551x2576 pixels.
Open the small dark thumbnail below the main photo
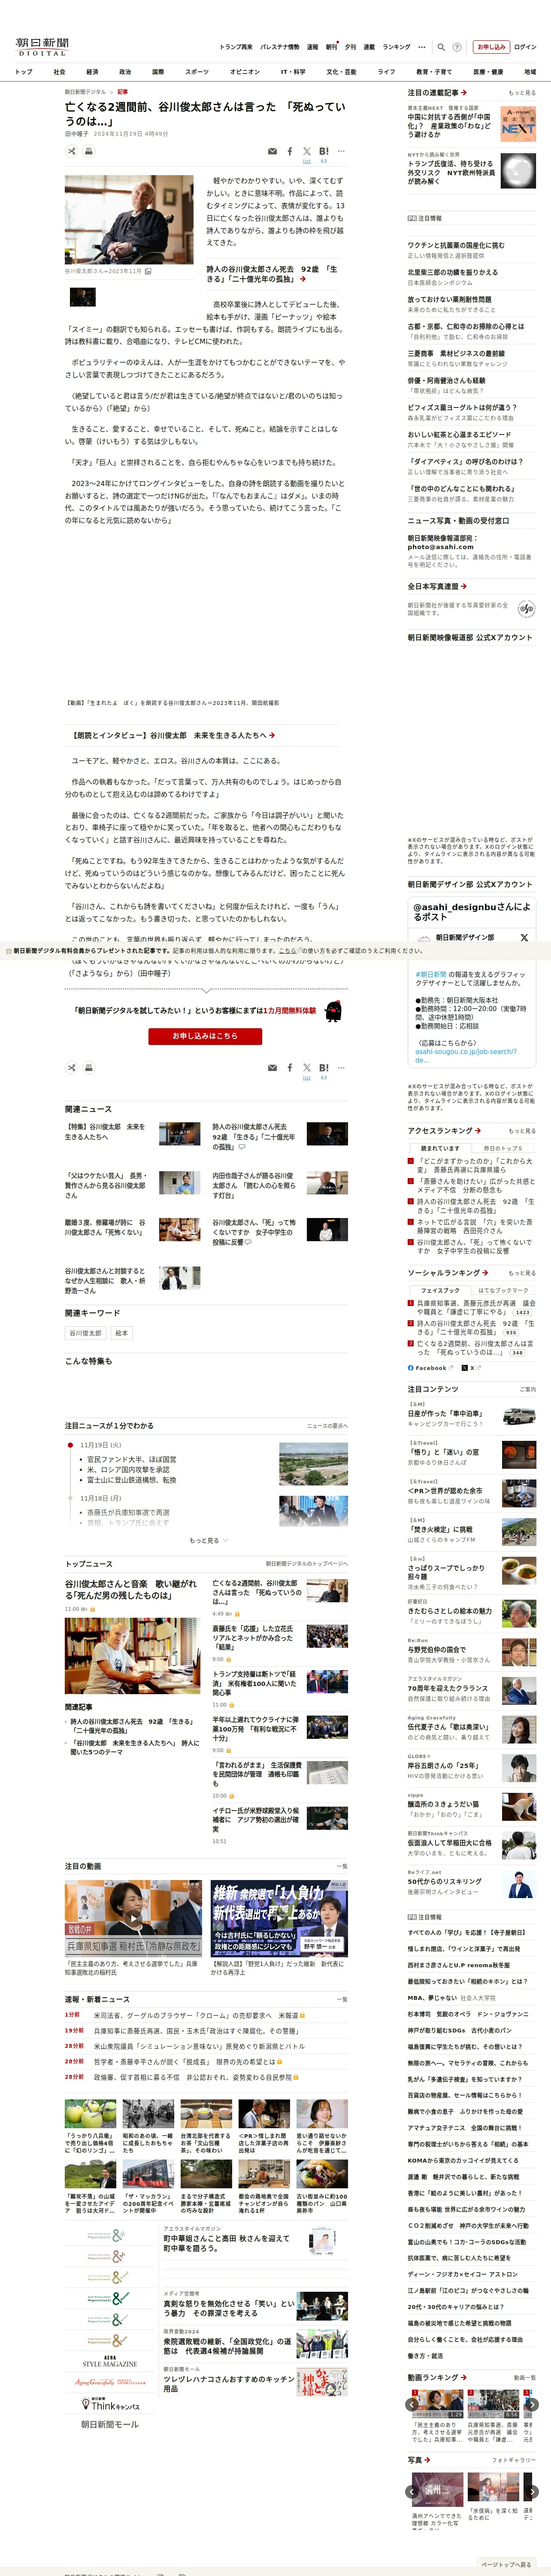pyautogui.click(x=82, y=297)
